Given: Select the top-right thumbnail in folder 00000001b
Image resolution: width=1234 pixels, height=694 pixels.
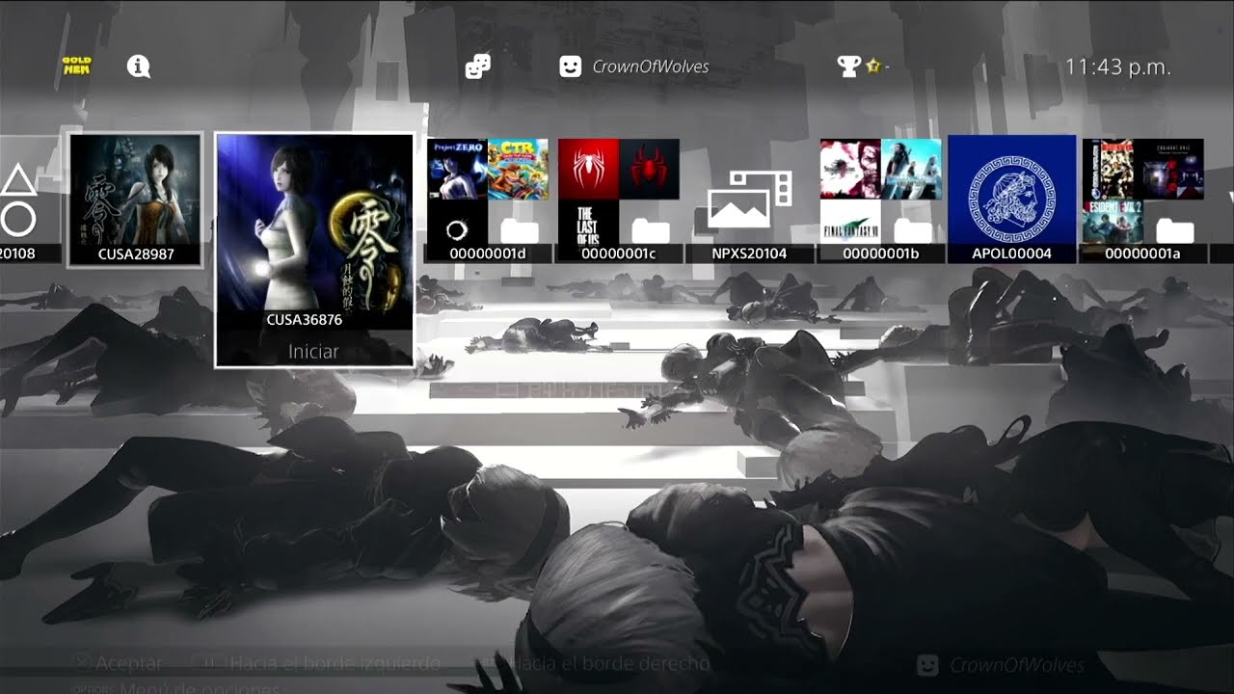Looking at the screenshot, I should 912,169.
